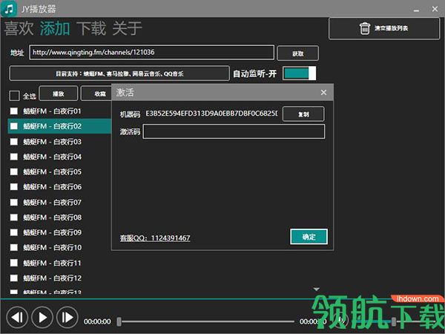The height and width of the screenshot is (334, 445).
Task: Click the 清空播放列表 button
Action: [x=384, y=28]
